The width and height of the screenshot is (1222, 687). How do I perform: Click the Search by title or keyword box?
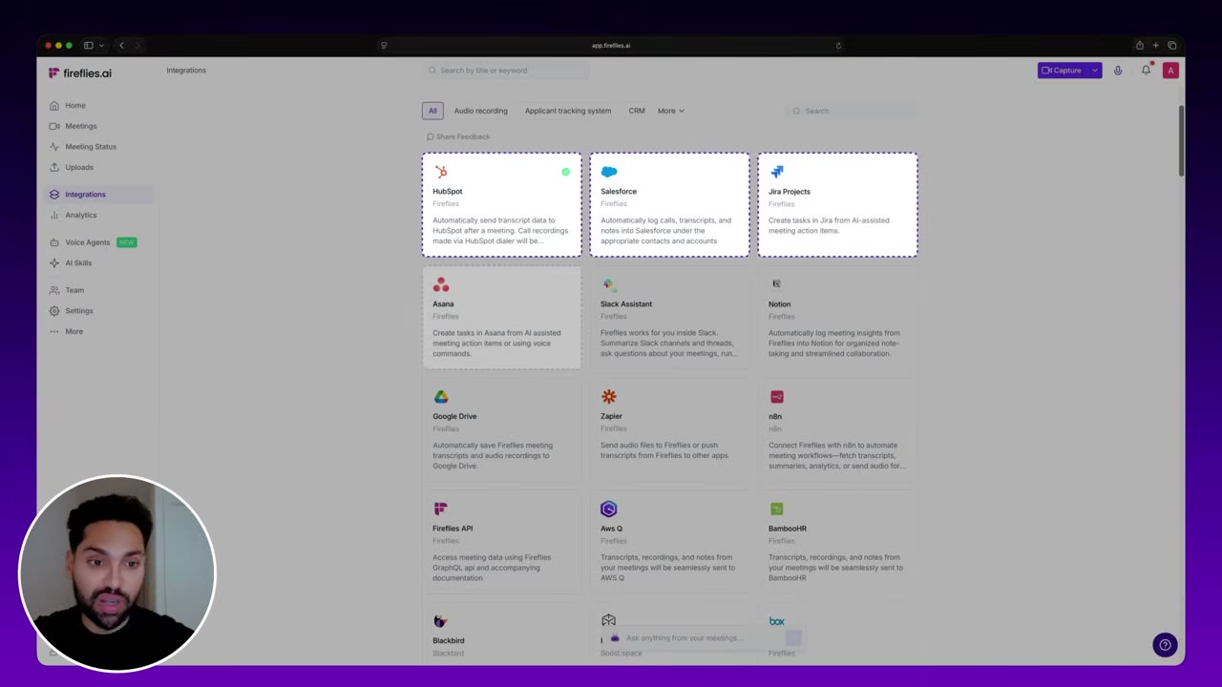(x=506, y=71)
